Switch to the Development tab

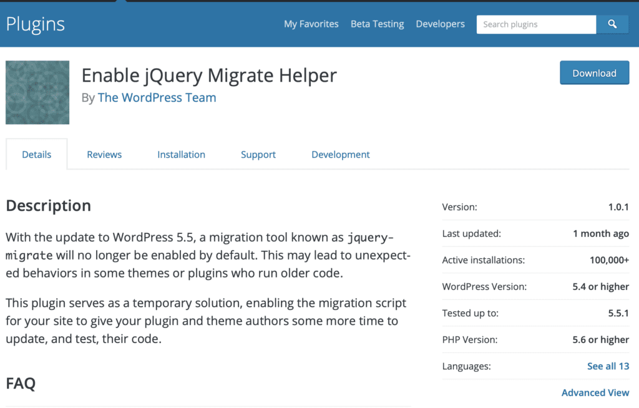(341, 155)
